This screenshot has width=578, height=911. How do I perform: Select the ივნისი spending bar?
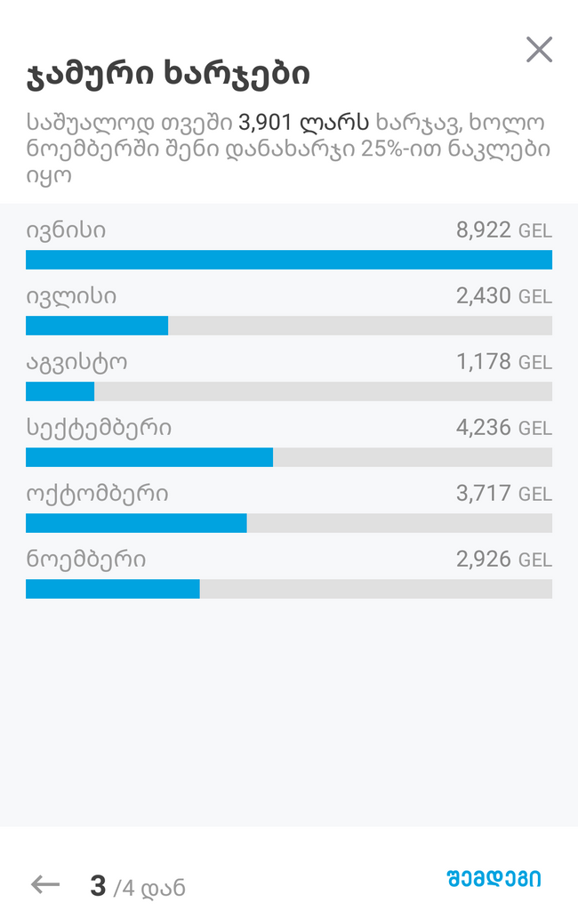[x=289, y=260]
